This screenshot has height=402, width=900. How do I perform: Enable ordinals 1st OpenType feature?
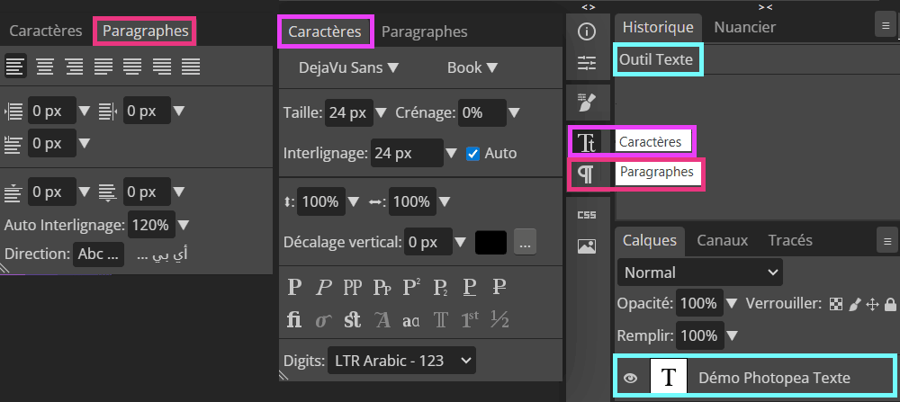(470, 319)
